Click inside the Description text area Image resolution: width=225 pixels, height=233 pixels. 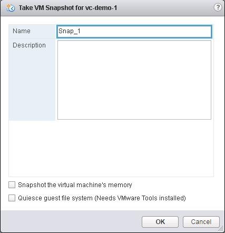click(134, 80)
